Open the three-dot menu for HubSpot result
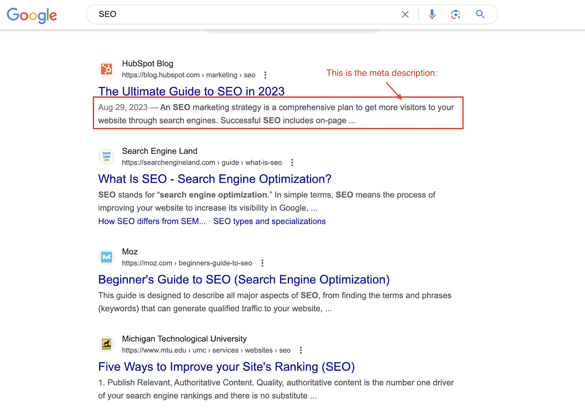 pyautogui.click(x=265, y=75)
